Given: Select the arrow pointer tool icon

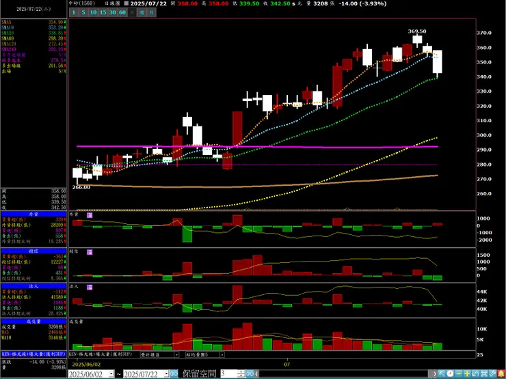Looking at the screenshot, I should tap(442, 374).
